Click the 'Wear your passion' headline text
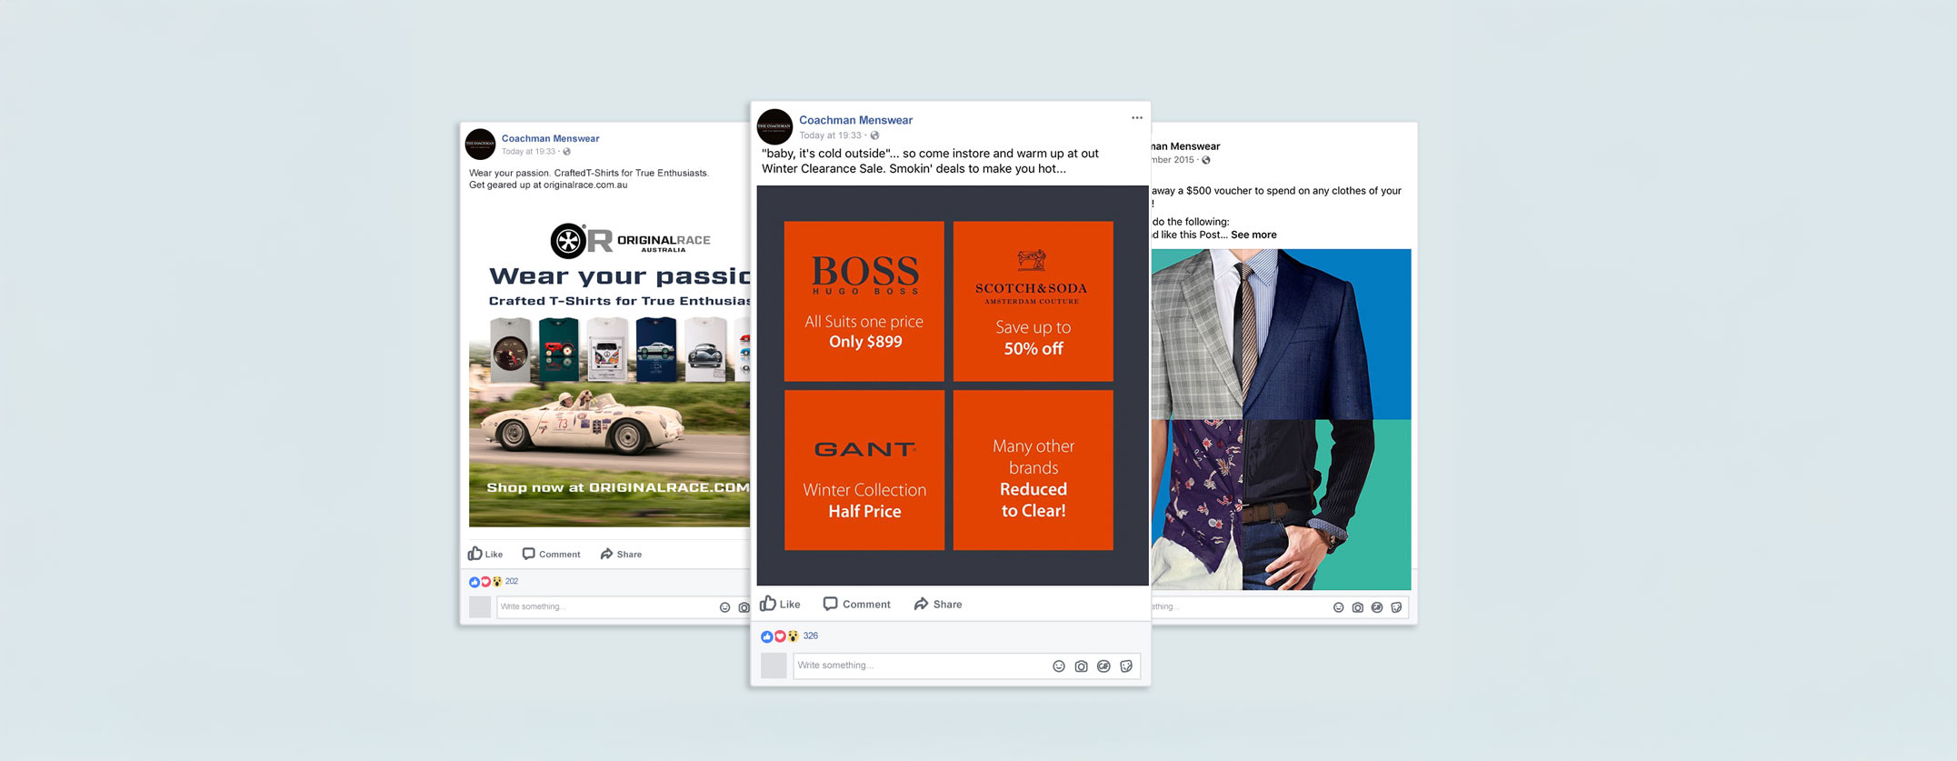The height and width of the screenshot is (761, 1957). (x=620, y=276)
